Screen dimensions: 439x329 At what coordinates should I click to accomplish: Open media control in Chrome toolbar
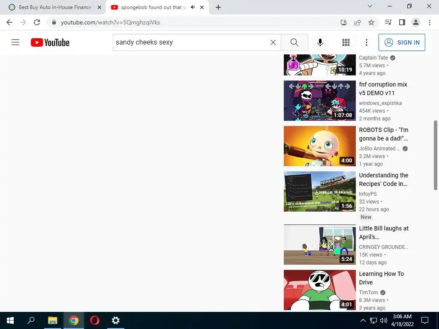(388, 22)
